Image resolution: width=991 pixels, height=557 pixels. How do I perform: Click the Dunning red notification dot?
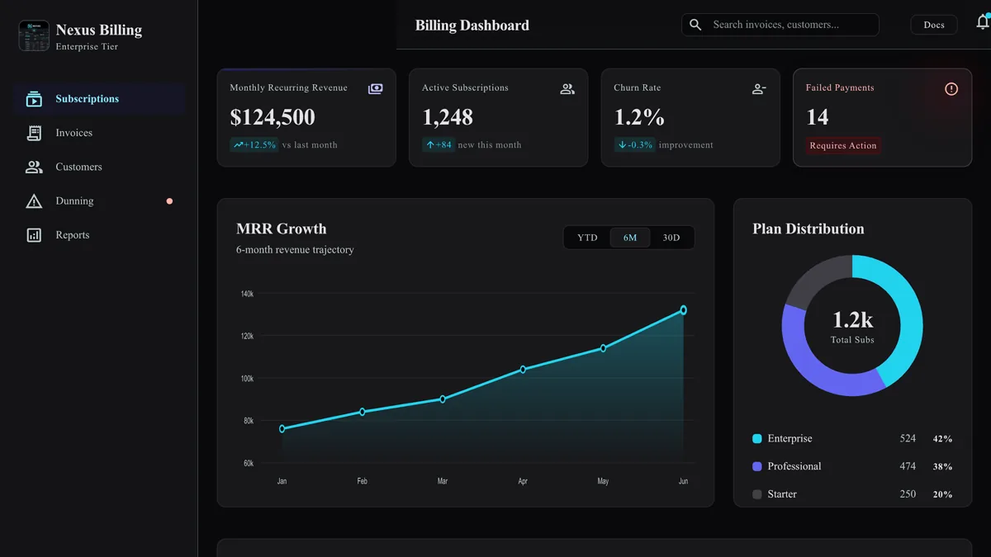point(169,201)
